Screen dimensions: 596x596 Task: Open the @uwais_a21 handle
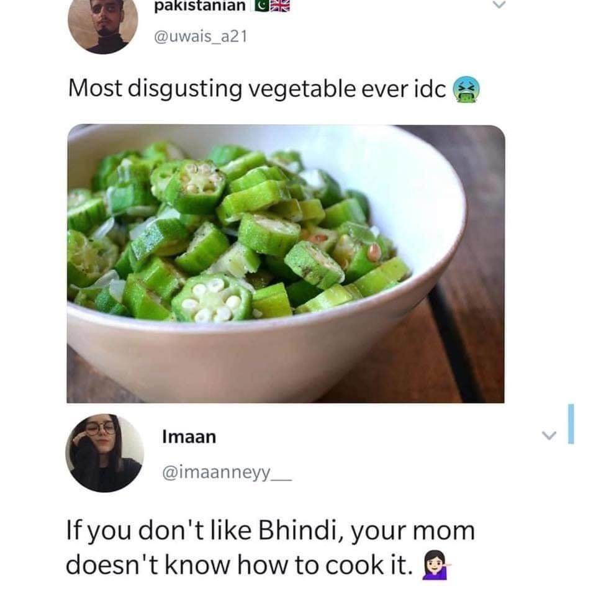tap(201, 37)
